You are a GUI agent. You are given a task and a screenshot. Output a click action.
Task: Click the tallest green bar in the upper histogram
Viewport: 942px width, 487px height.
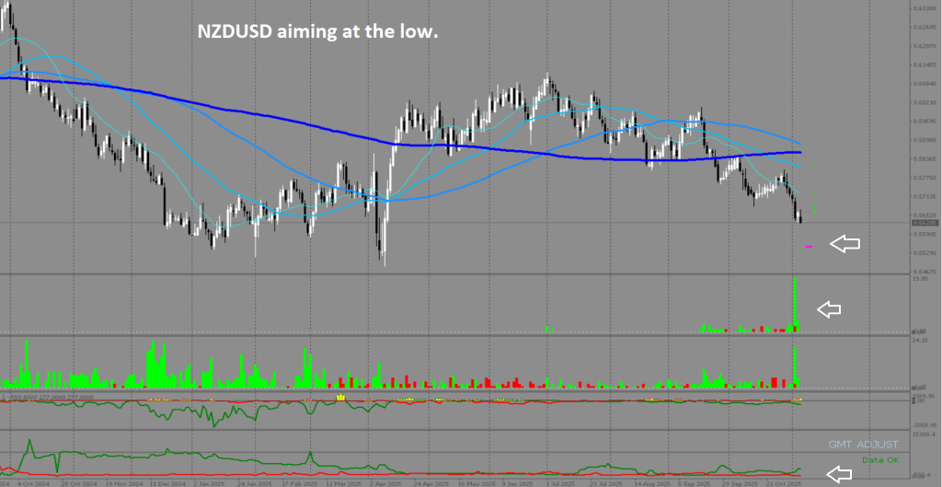coord(796,302)
